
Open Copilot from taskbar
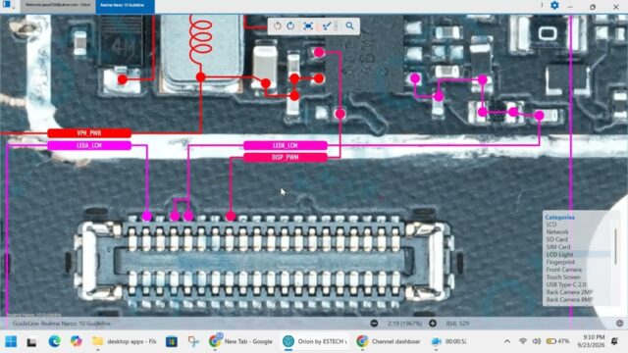pyautogui.click(x=76, y=341)
